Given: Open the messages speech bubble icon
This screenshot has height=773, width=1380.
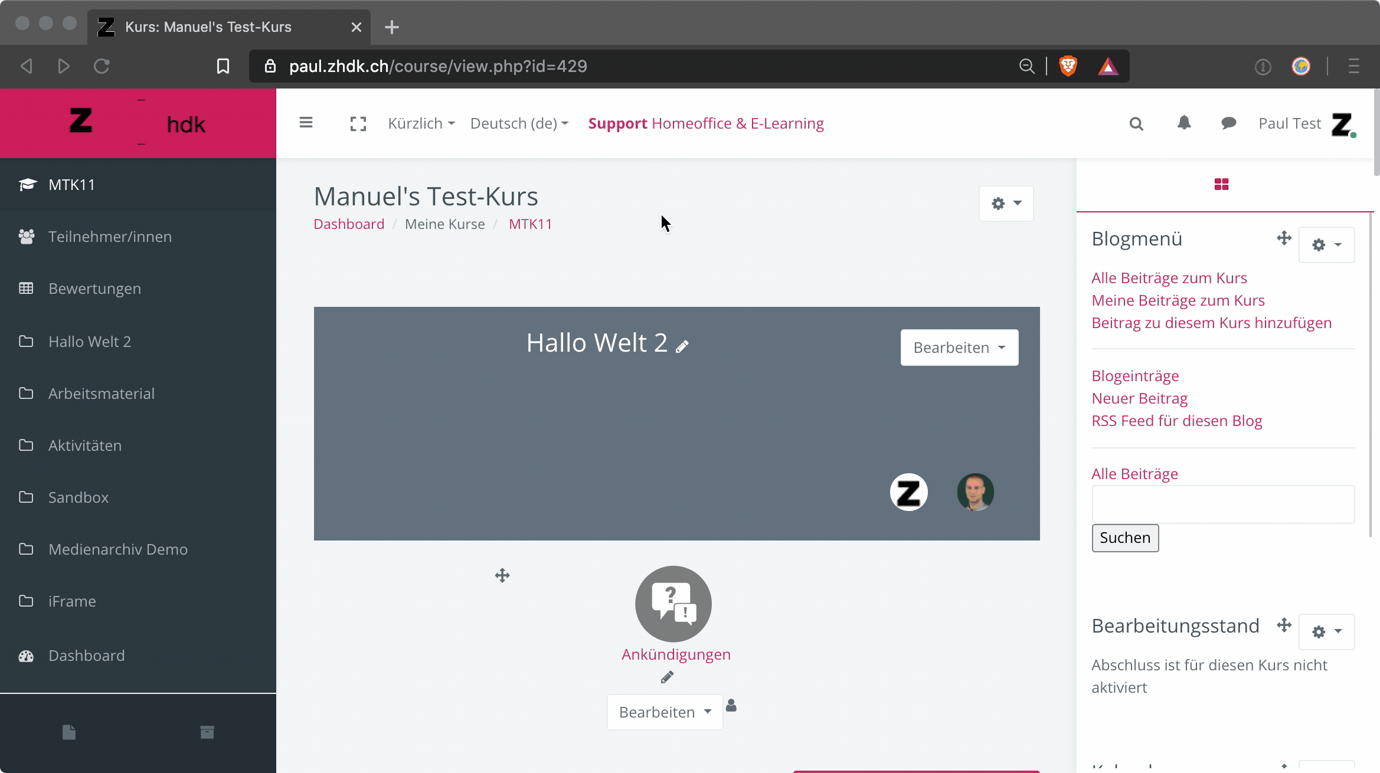Looking at the screenshot, I should 1228,123.
